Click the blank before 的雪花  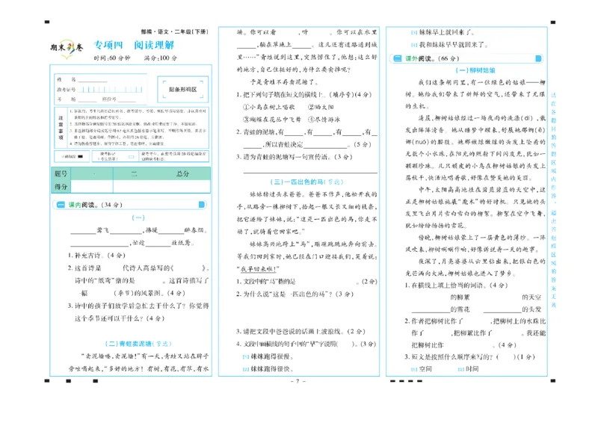click(x=431, y=309)
